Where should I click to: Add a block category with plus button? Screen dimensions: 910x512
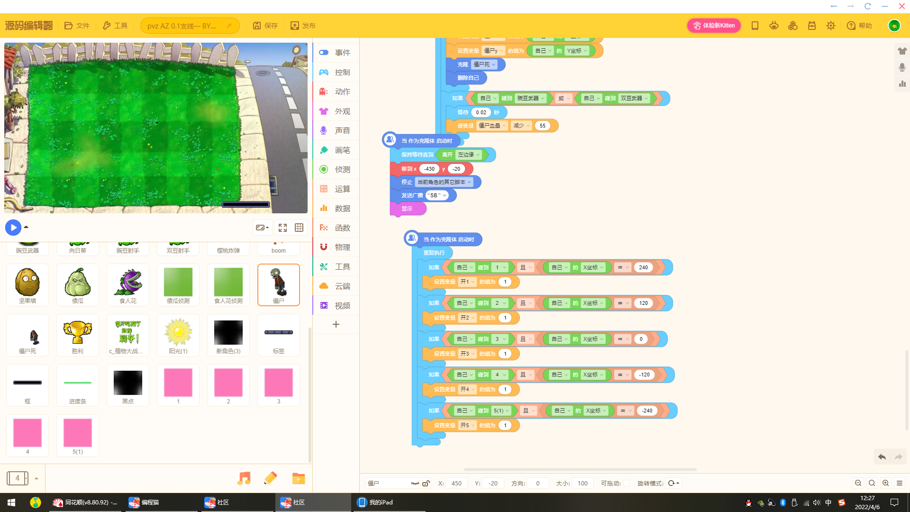click(x=336, y=324)
